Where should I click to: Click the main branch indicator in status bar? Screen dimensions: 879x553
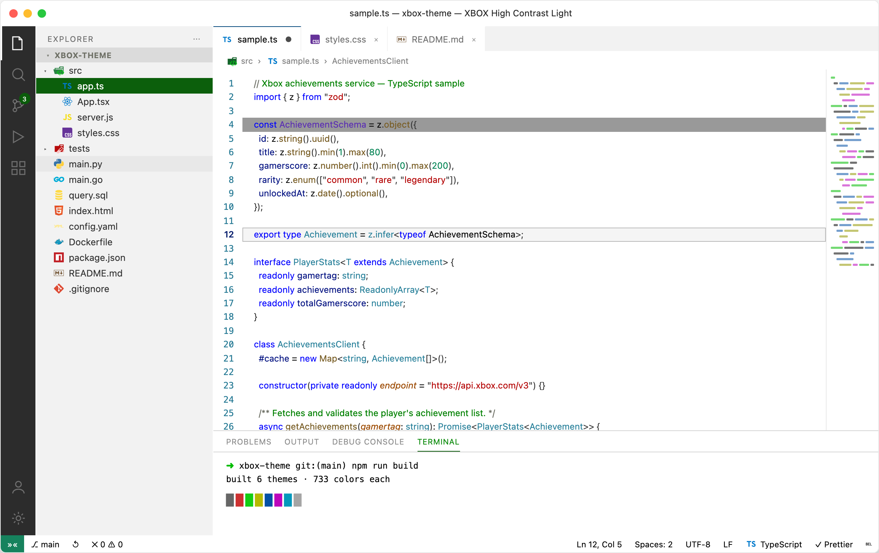point(45,544)
